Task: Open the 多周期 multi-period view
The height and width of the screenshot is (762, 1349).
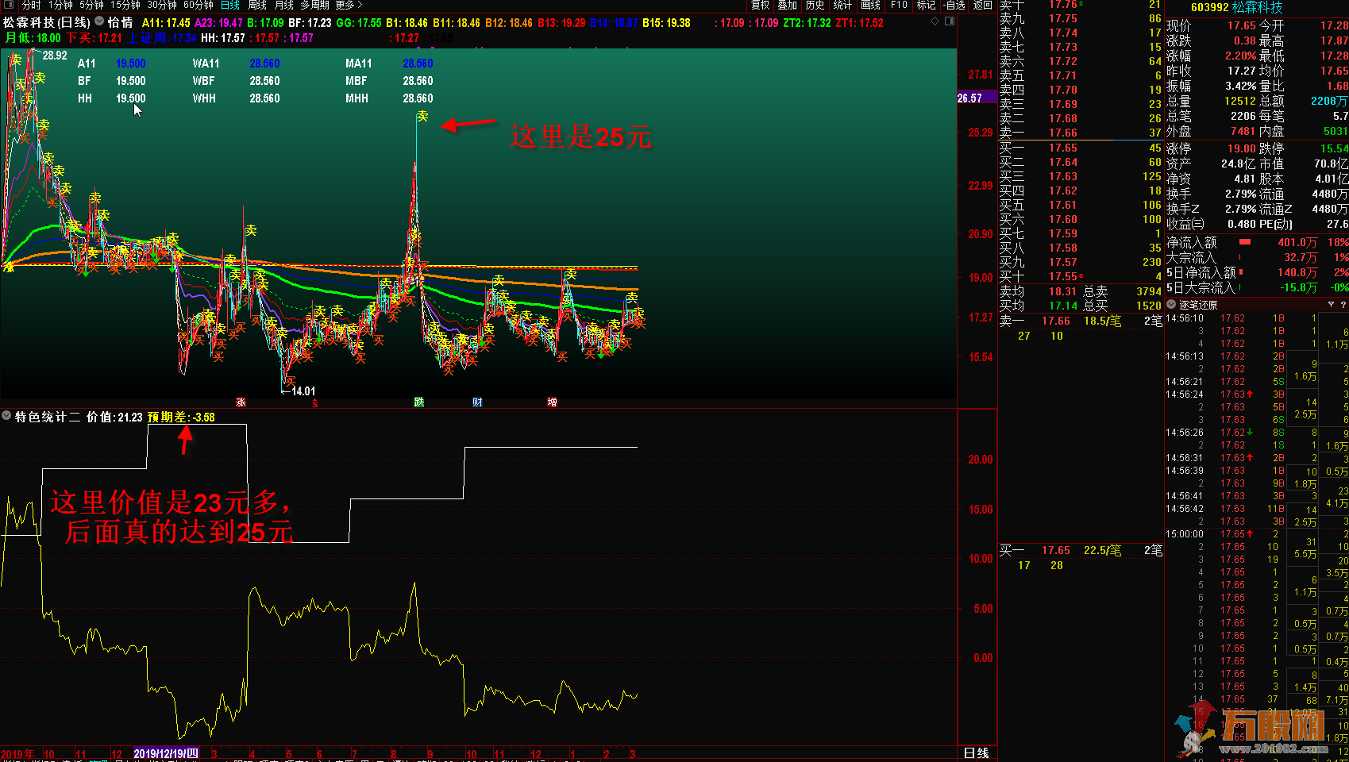Action: click(x=314, y=5)
